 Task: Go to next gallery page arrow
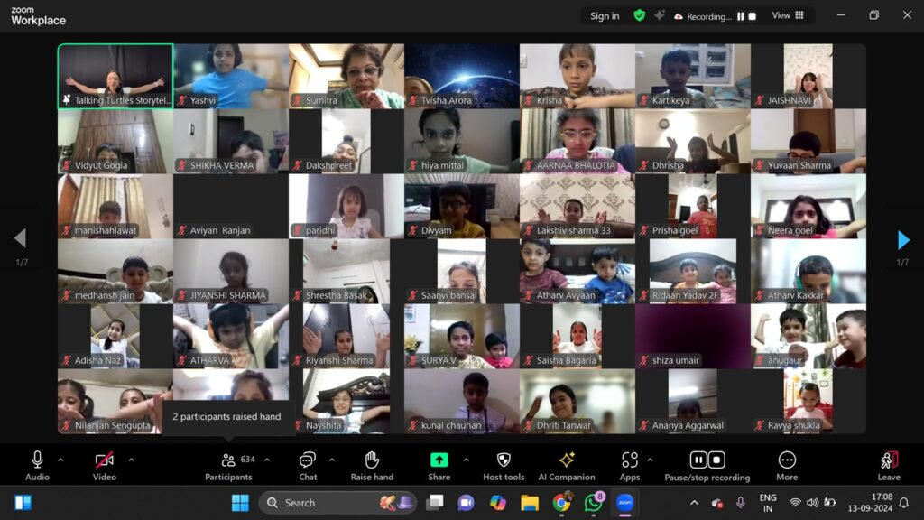click(x=903, y=239)
